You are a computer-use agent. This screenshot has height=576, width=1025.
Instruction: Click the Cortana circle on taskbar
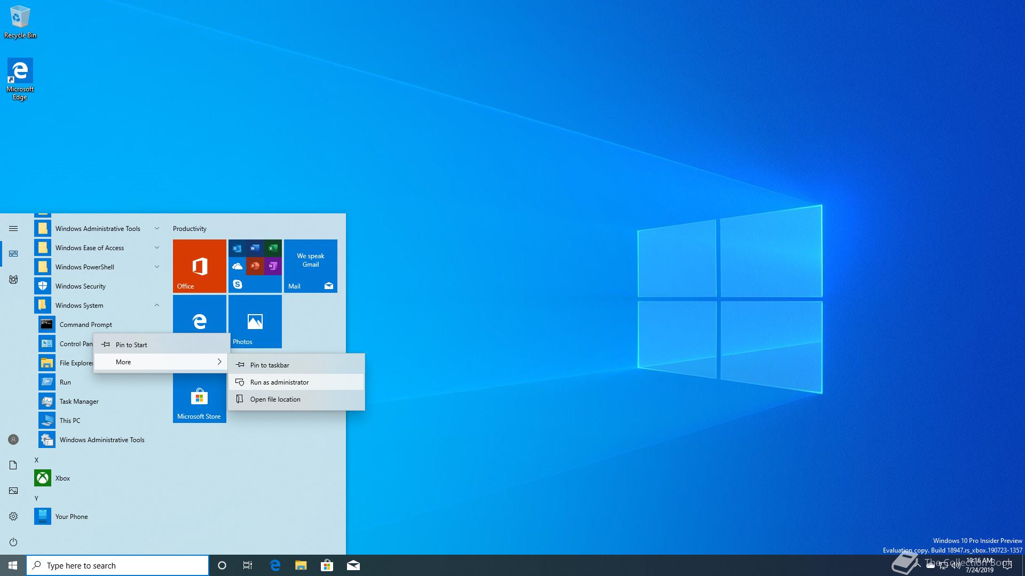[x=222, y=565]
